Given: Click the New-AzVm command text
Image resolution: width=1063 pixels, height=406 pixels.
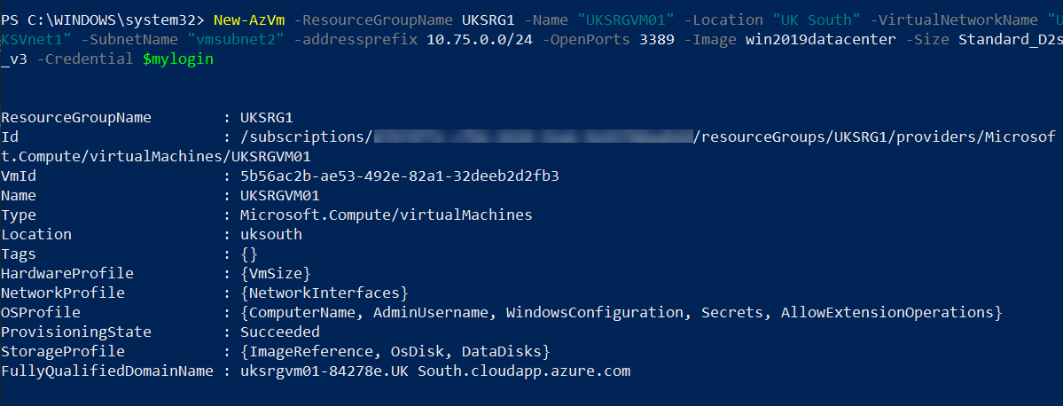Looking at the screenshot, I should pyautogui.click(x=249, y=20).
